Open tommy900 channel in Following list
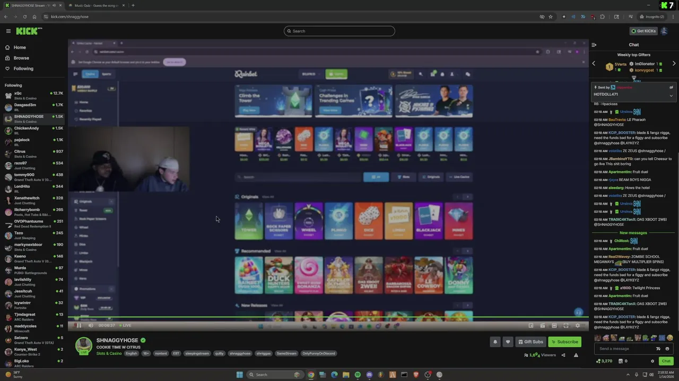The height and width of the screenshot is (381, 679). (33, 177)
